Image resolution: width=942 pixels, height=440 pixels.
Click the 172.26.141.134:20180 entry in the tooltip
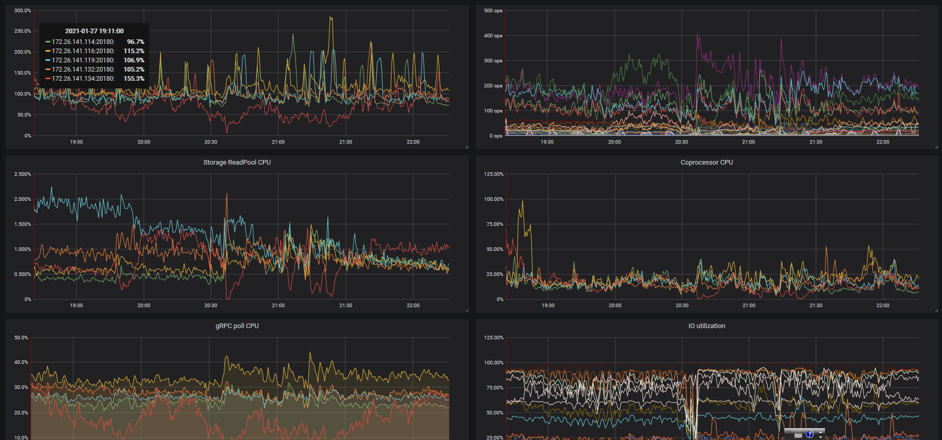tap(83, 79)
